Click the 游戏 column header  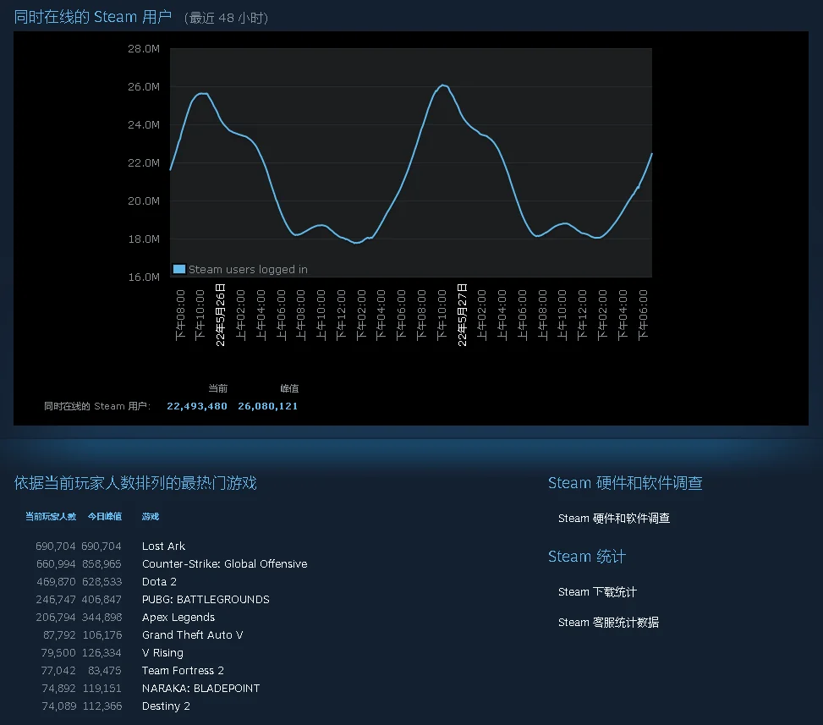tap(151, 517)
